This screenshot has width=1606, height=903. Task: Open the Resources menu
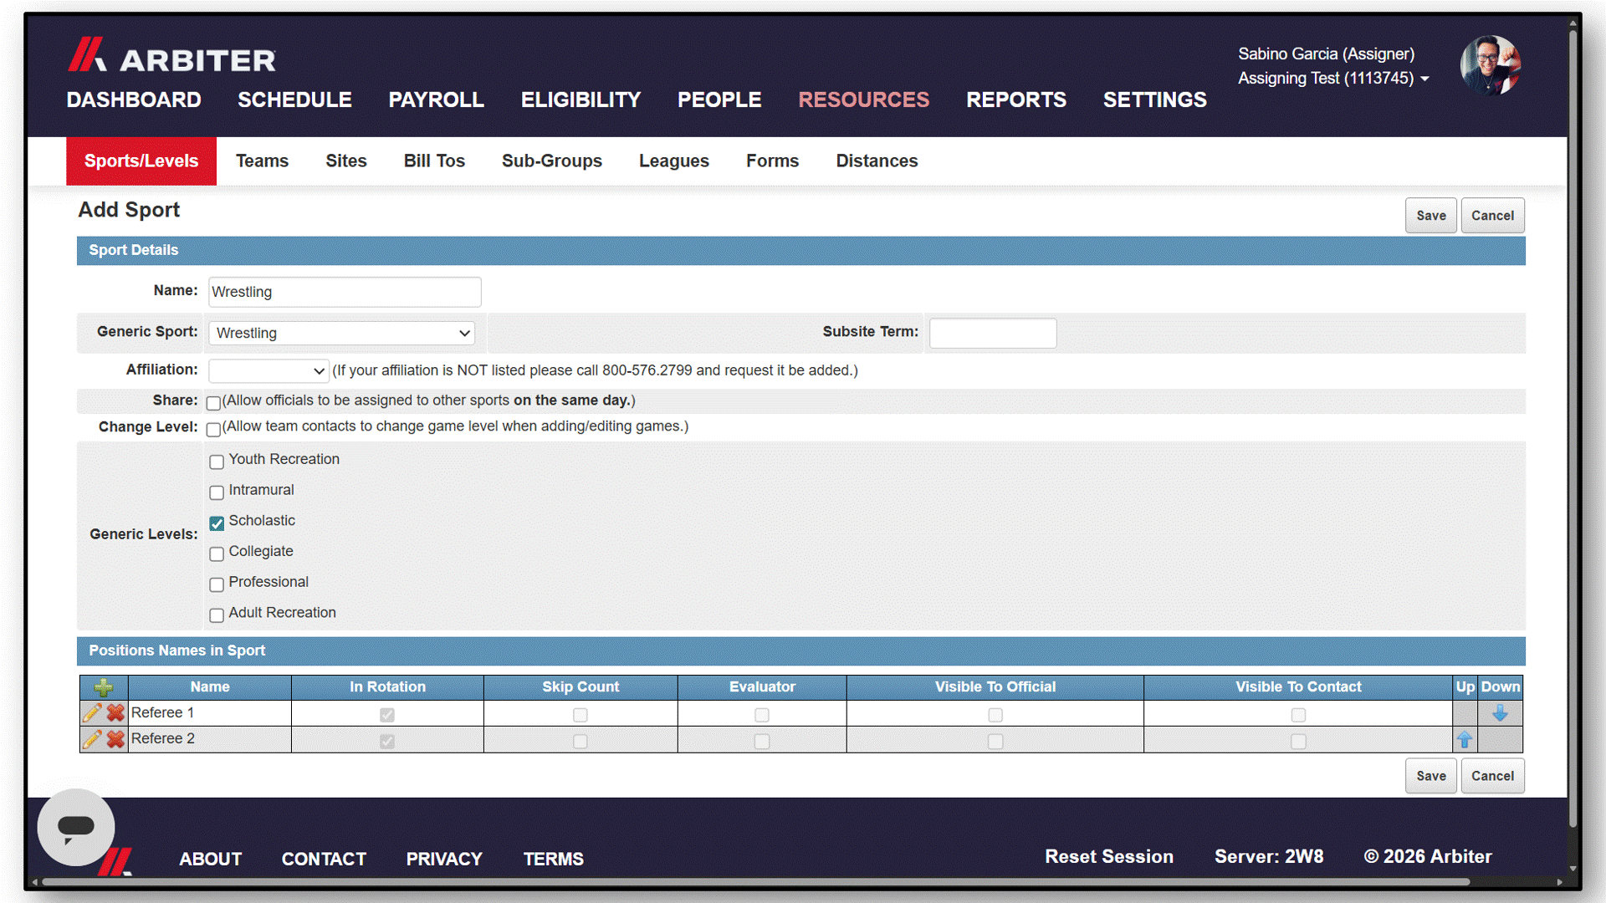[x=863, y=99]
